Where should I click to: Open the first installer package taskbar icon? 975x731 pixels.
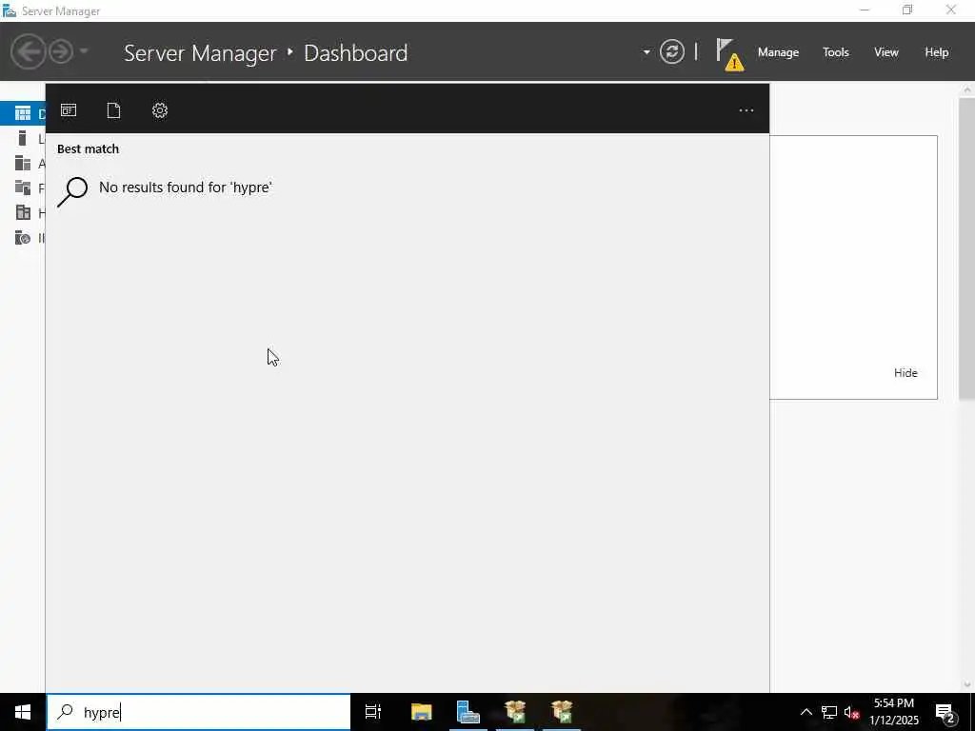click(x=515, y=712)
